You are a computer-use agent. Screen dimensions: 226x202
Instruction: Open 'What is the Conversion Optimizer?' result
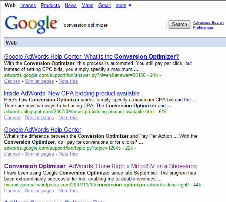[92, 56]
